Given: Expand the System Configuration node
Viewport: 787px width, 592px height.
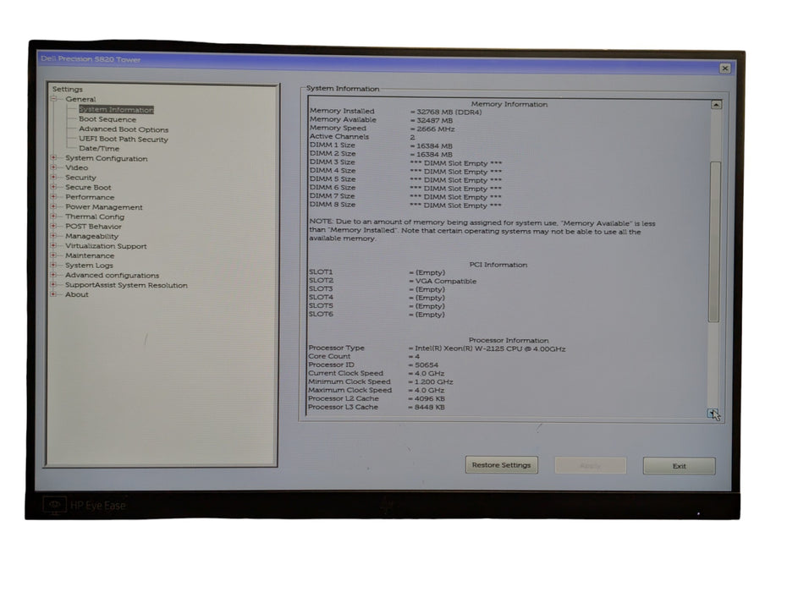Looking at the screenshot, I should 53,158.
